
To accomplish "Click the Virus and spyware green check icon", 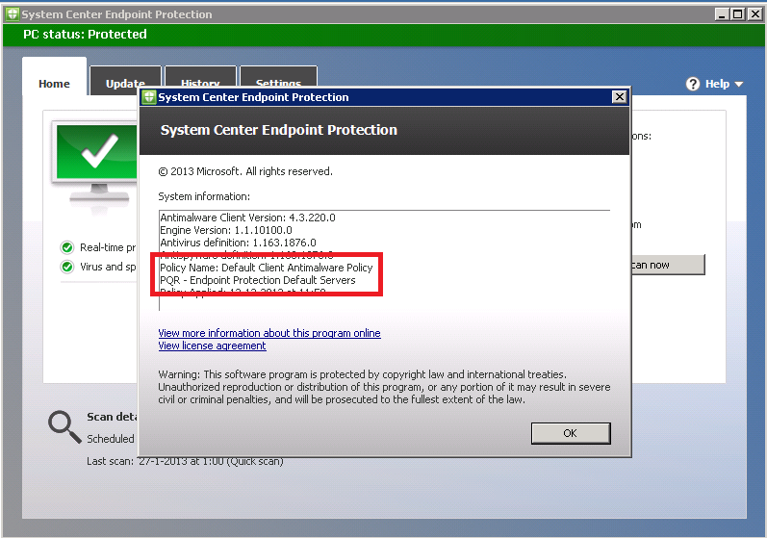I will (67, 267).
